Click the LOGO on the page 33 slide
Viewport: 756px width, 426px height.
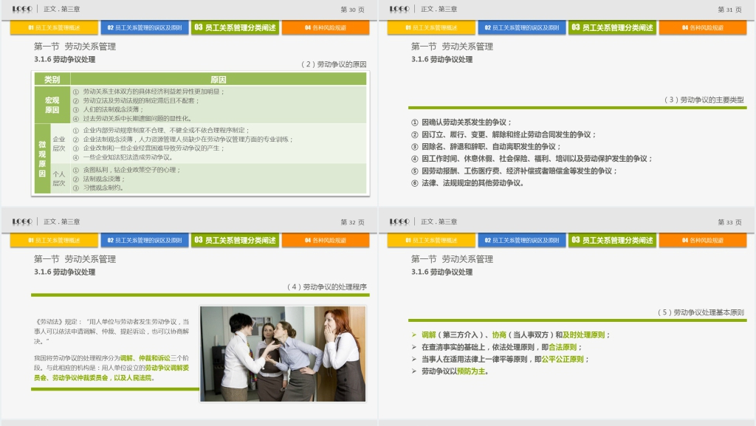(399, 221)
